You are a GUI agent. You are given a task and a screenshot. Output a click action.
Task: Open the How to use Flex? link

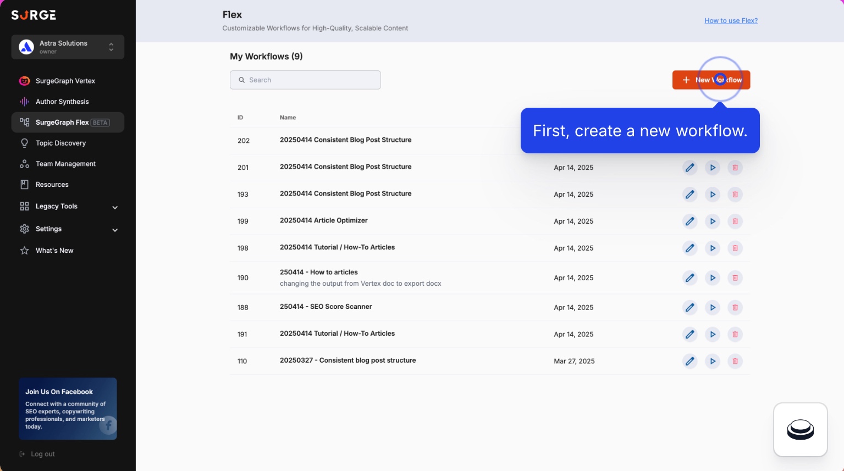[x=731, y=20]
